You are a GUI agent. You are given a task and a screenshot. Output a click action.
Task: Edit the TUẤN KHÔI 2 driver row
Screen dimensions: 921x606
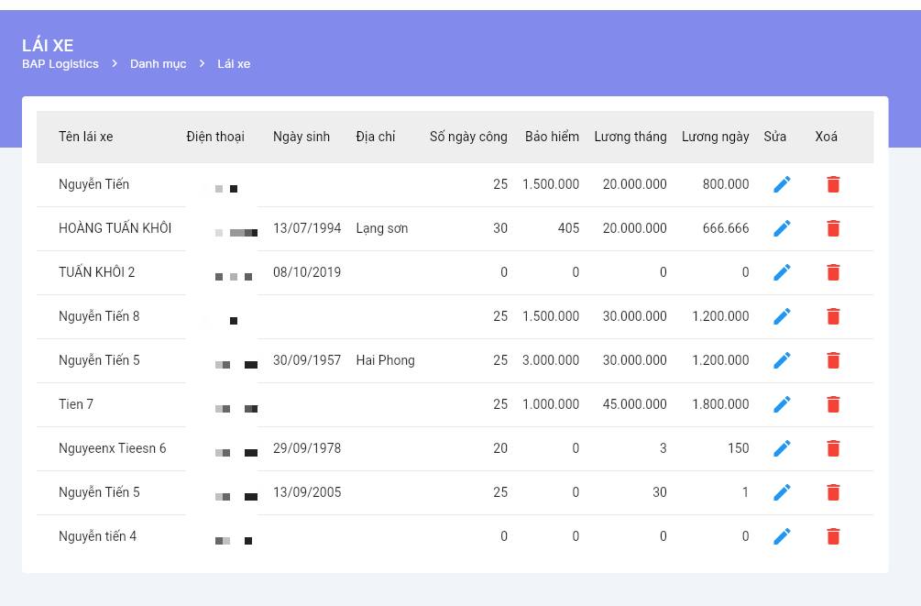[x=782, y=272]
